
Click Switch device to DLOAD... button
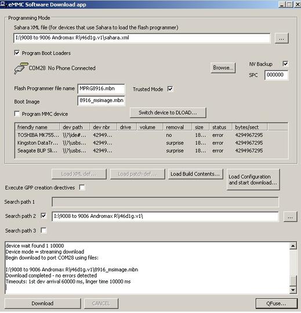click(x=168, y=112)
